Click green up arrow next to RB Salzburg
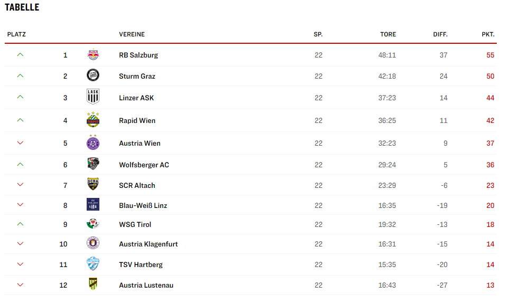The width and height of the screenshot is (510, 304). pos(20,55)
